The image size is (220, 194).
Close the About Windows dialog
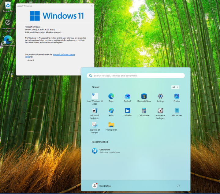click(x=91, y=6)
